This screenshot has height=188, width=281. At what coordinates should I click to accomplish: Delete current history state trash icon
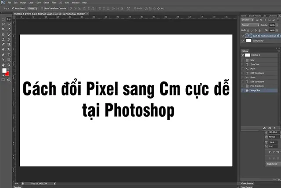275,128
